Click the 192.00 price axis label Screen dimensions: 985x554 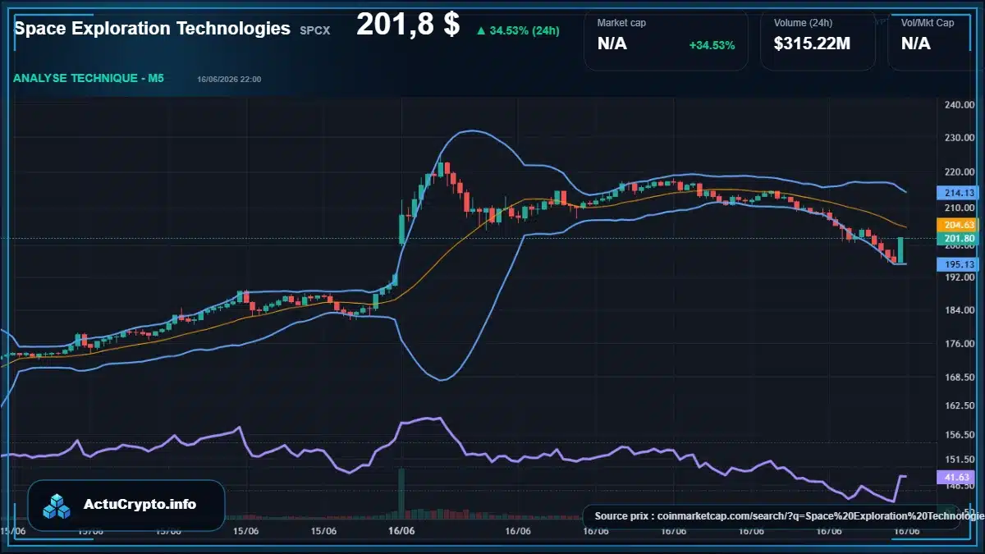point(959,277)
